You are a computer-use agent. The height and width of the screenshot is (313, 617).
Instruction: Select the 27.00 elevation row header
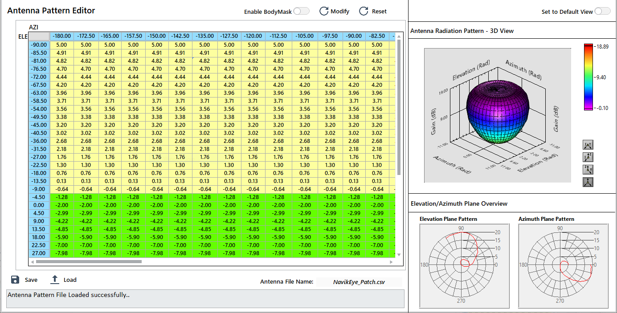coord(39,253)
